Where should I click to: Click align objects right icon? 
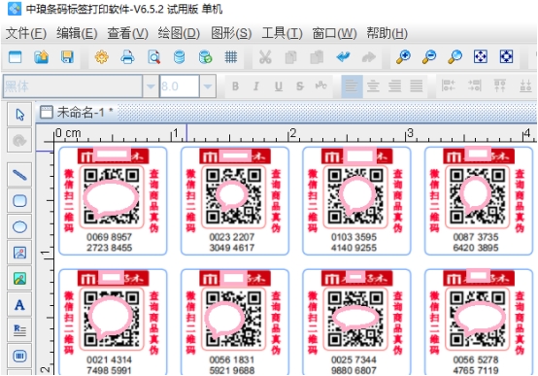[x=474, y=85]
